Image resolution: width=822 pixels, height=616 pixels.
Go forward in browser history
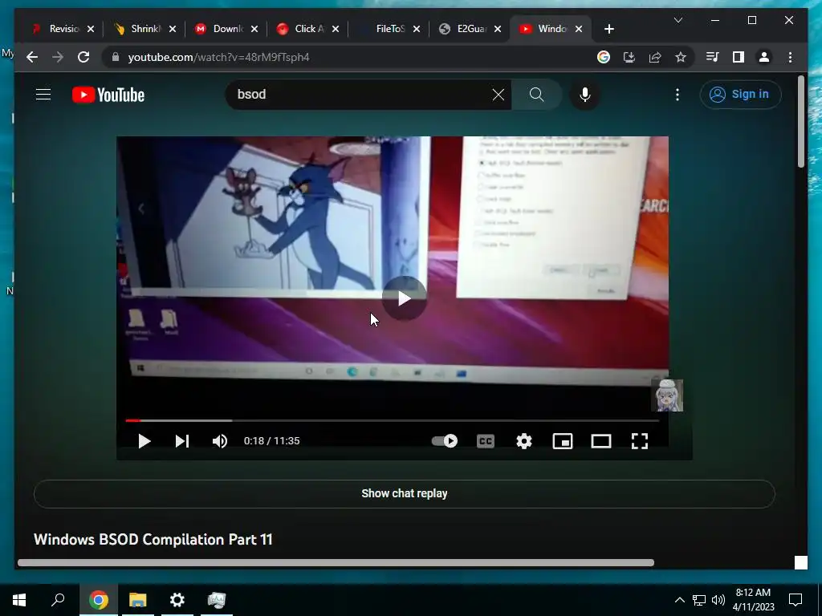[x=58, y=57]
